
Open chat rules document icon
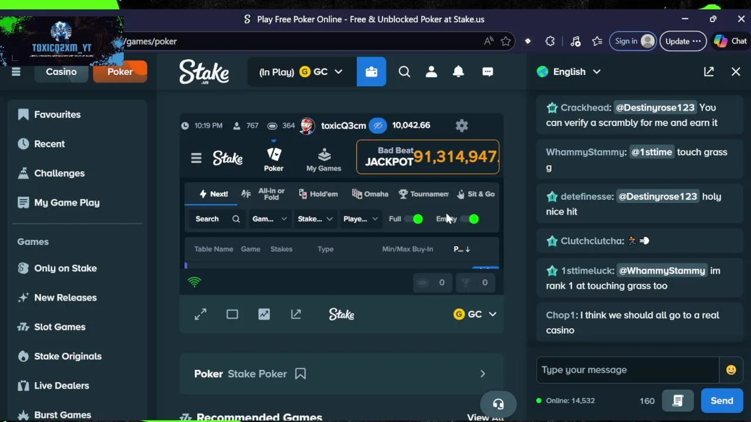pyautogui.click(x=678, y=401)
